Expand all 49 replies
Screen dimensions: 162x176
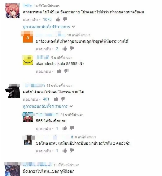tap(49, 27)
